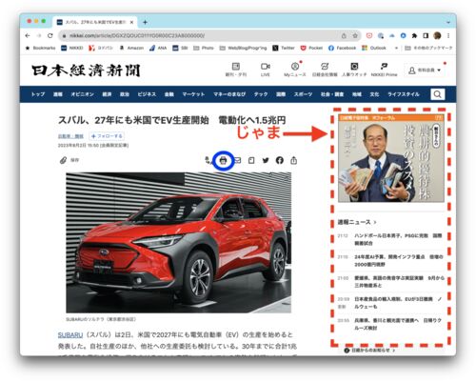Expand the tab search chevron in the tab strip
The image size is (476, 382).
448,22
